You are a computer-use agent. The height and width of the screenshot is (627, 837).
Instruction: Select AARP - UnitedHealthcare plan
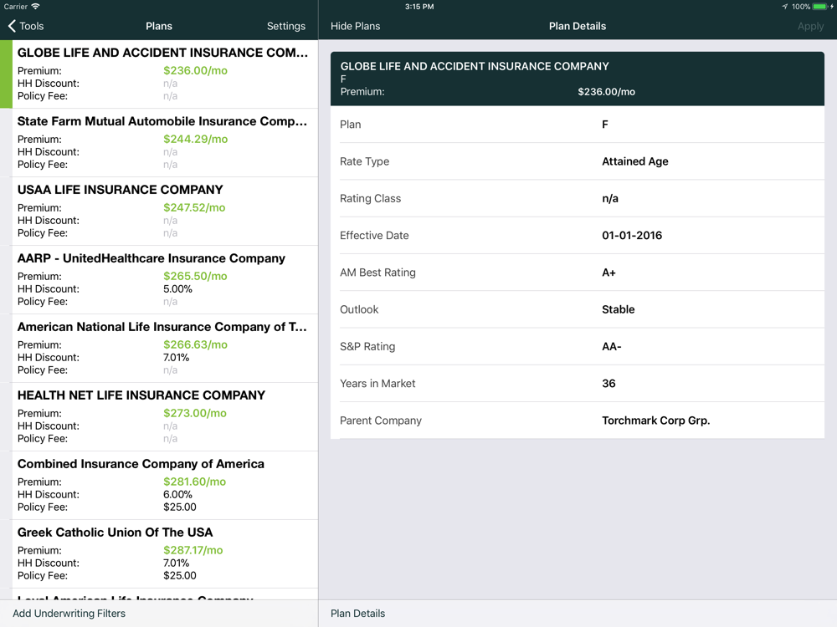coord(163,279)
